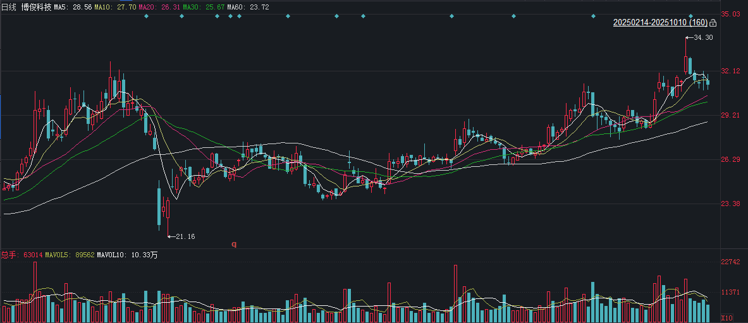Click the leftmost diamond event marker
The image size is (748, 323).
146,16
